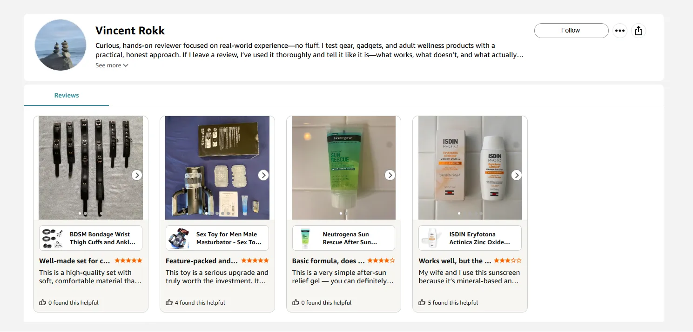Click next-image arrow on ISDIN sunscreen photo
693x332 pixels.
(x=516, y=175)
